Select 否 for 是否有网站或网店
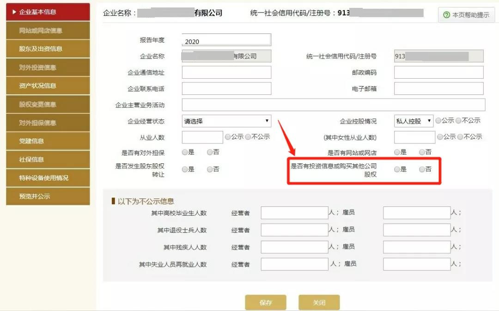Image resolution: width=499 pixels, height=311 pixels. click(x=422, y=152)
